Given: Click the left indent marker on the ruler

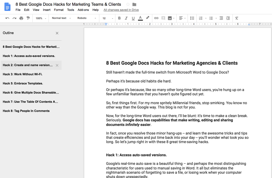Looking at the screenshot, I should [106, 24].
